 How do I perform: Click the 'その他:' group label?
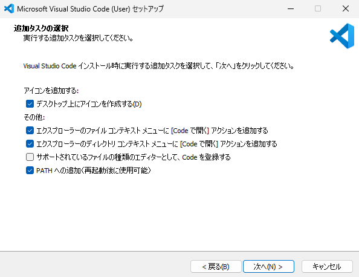click(34, 117)
